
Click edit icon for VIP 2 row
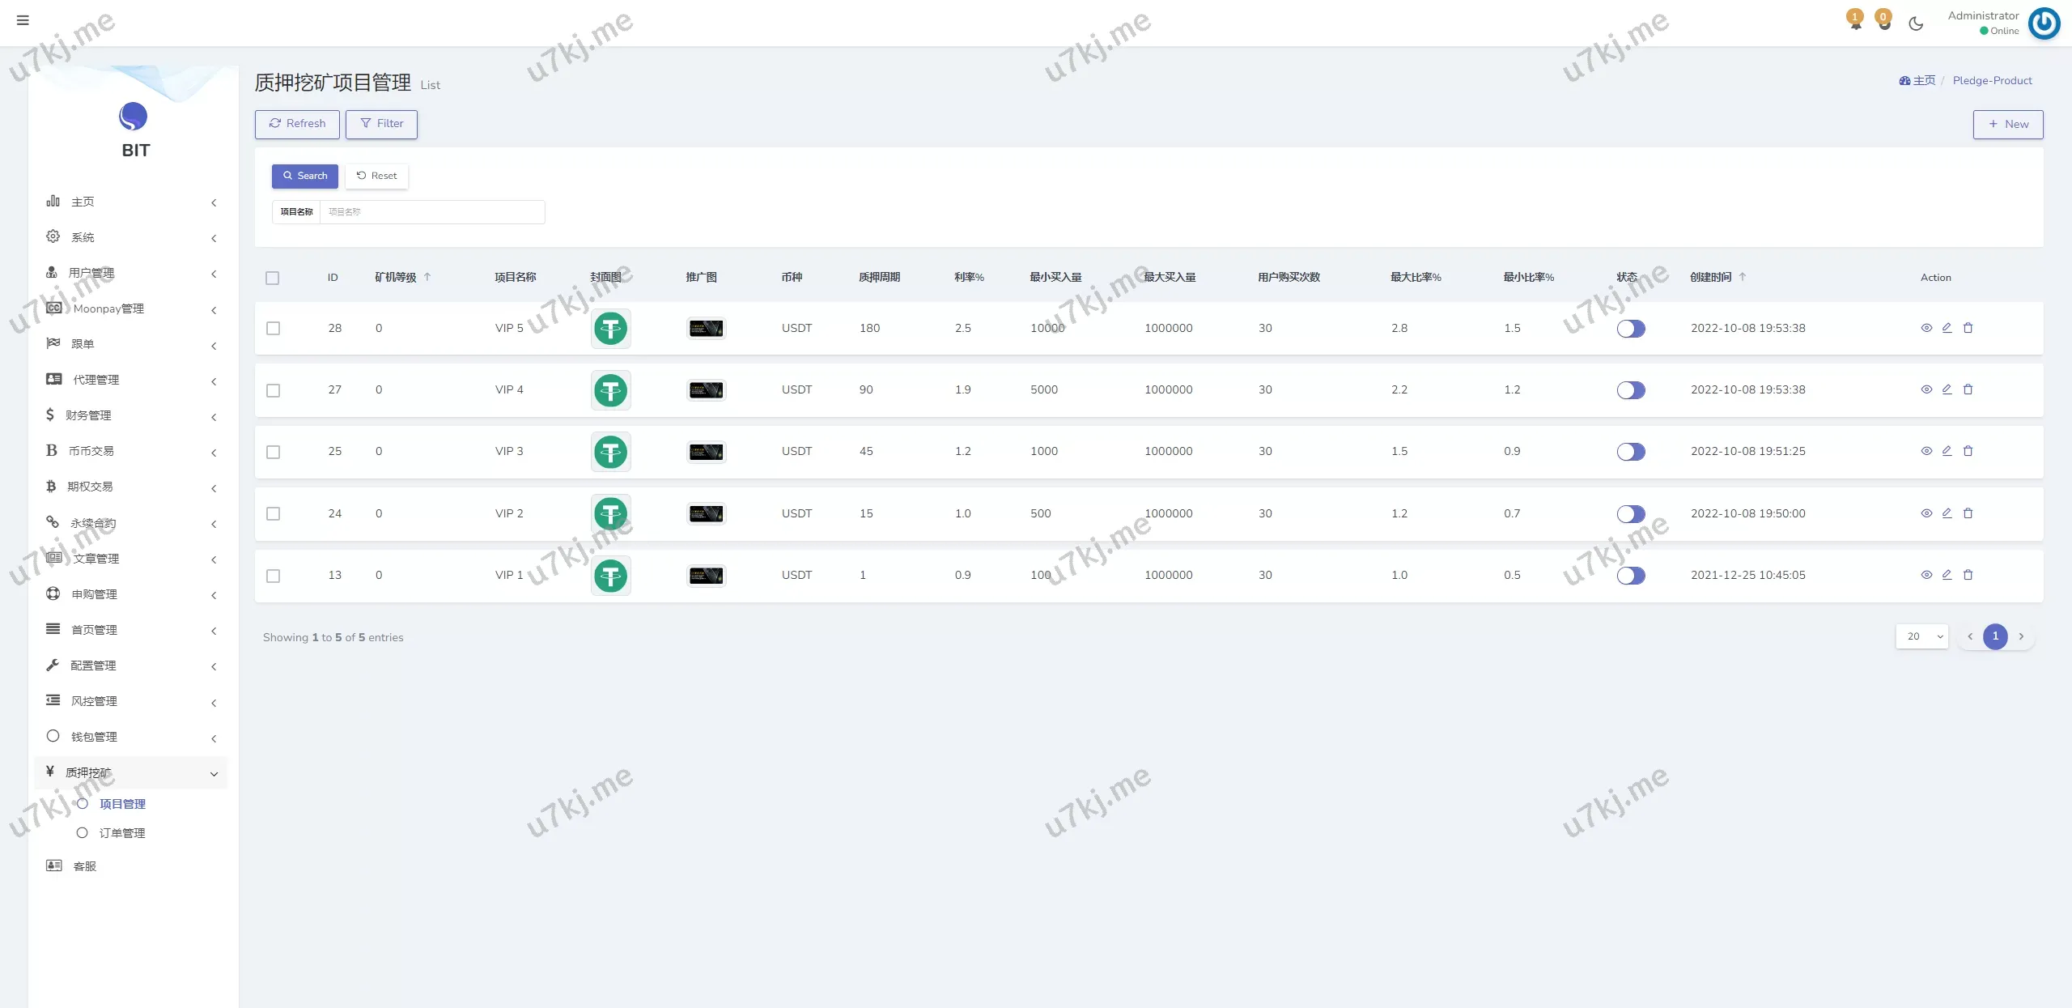[1947, 513]
